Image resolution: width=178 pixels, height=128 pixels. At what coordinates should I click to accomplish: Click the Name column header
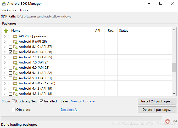(x=47, y=31)
